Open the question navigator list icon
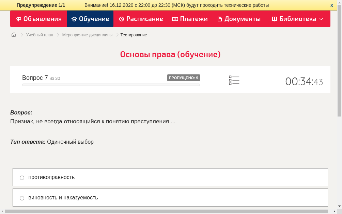342x214 pixels. [234, 80]
